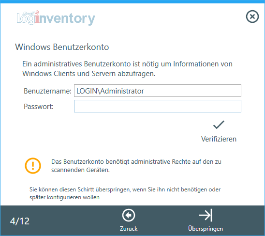Click the Verifizieren text label
Viewport: 265px width, 236px height.
219,139
